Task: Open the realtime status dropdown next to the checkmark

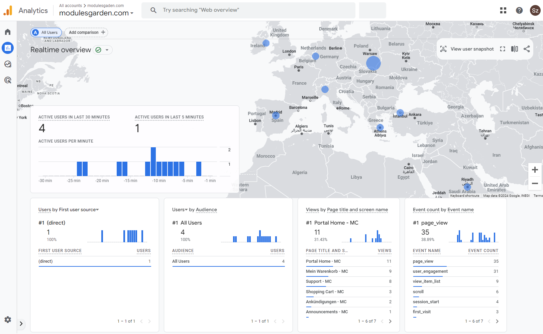Action: tap(108, 50)
